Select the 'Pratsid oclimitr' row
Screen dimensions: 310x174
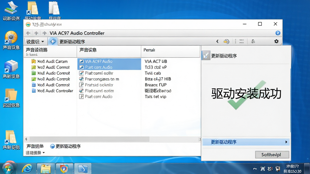click(109, 85)
